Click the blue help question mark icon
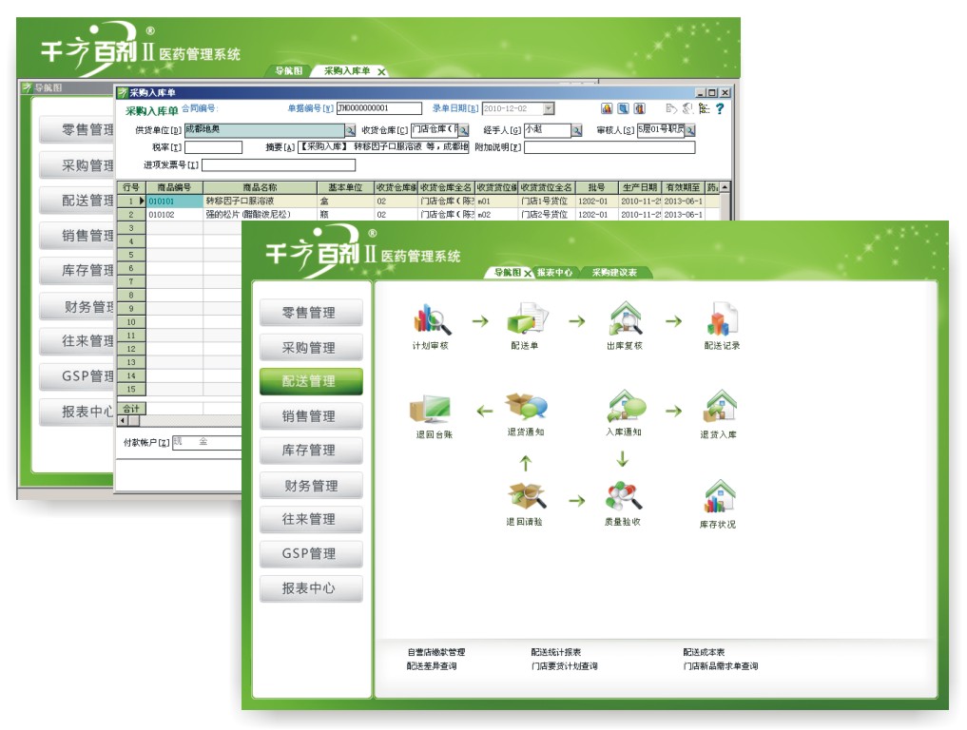 [x=720, y=109]
